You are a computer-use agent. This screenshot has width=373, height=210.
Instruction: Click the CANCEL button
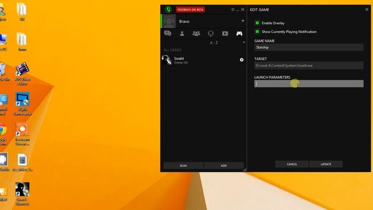292,164
